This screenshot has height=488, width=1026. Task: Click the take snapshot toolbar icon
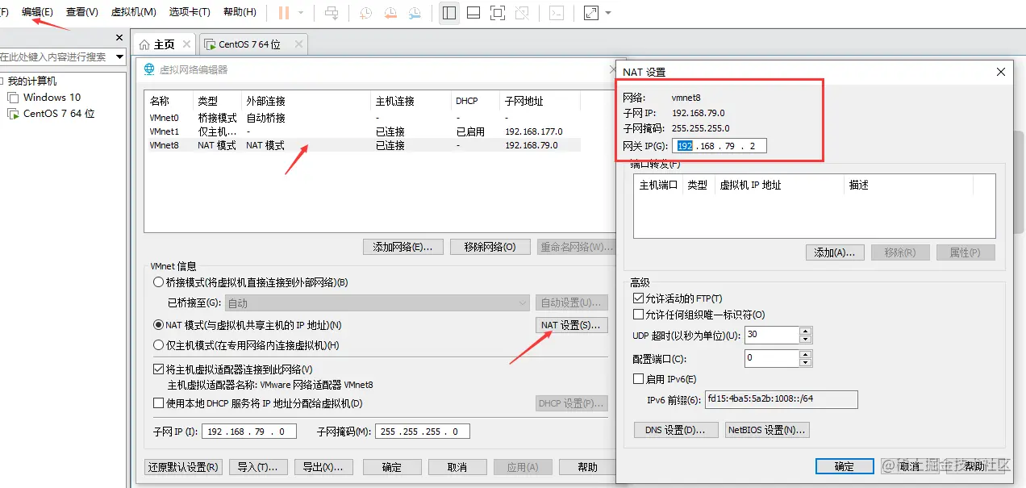coord(365,13)
